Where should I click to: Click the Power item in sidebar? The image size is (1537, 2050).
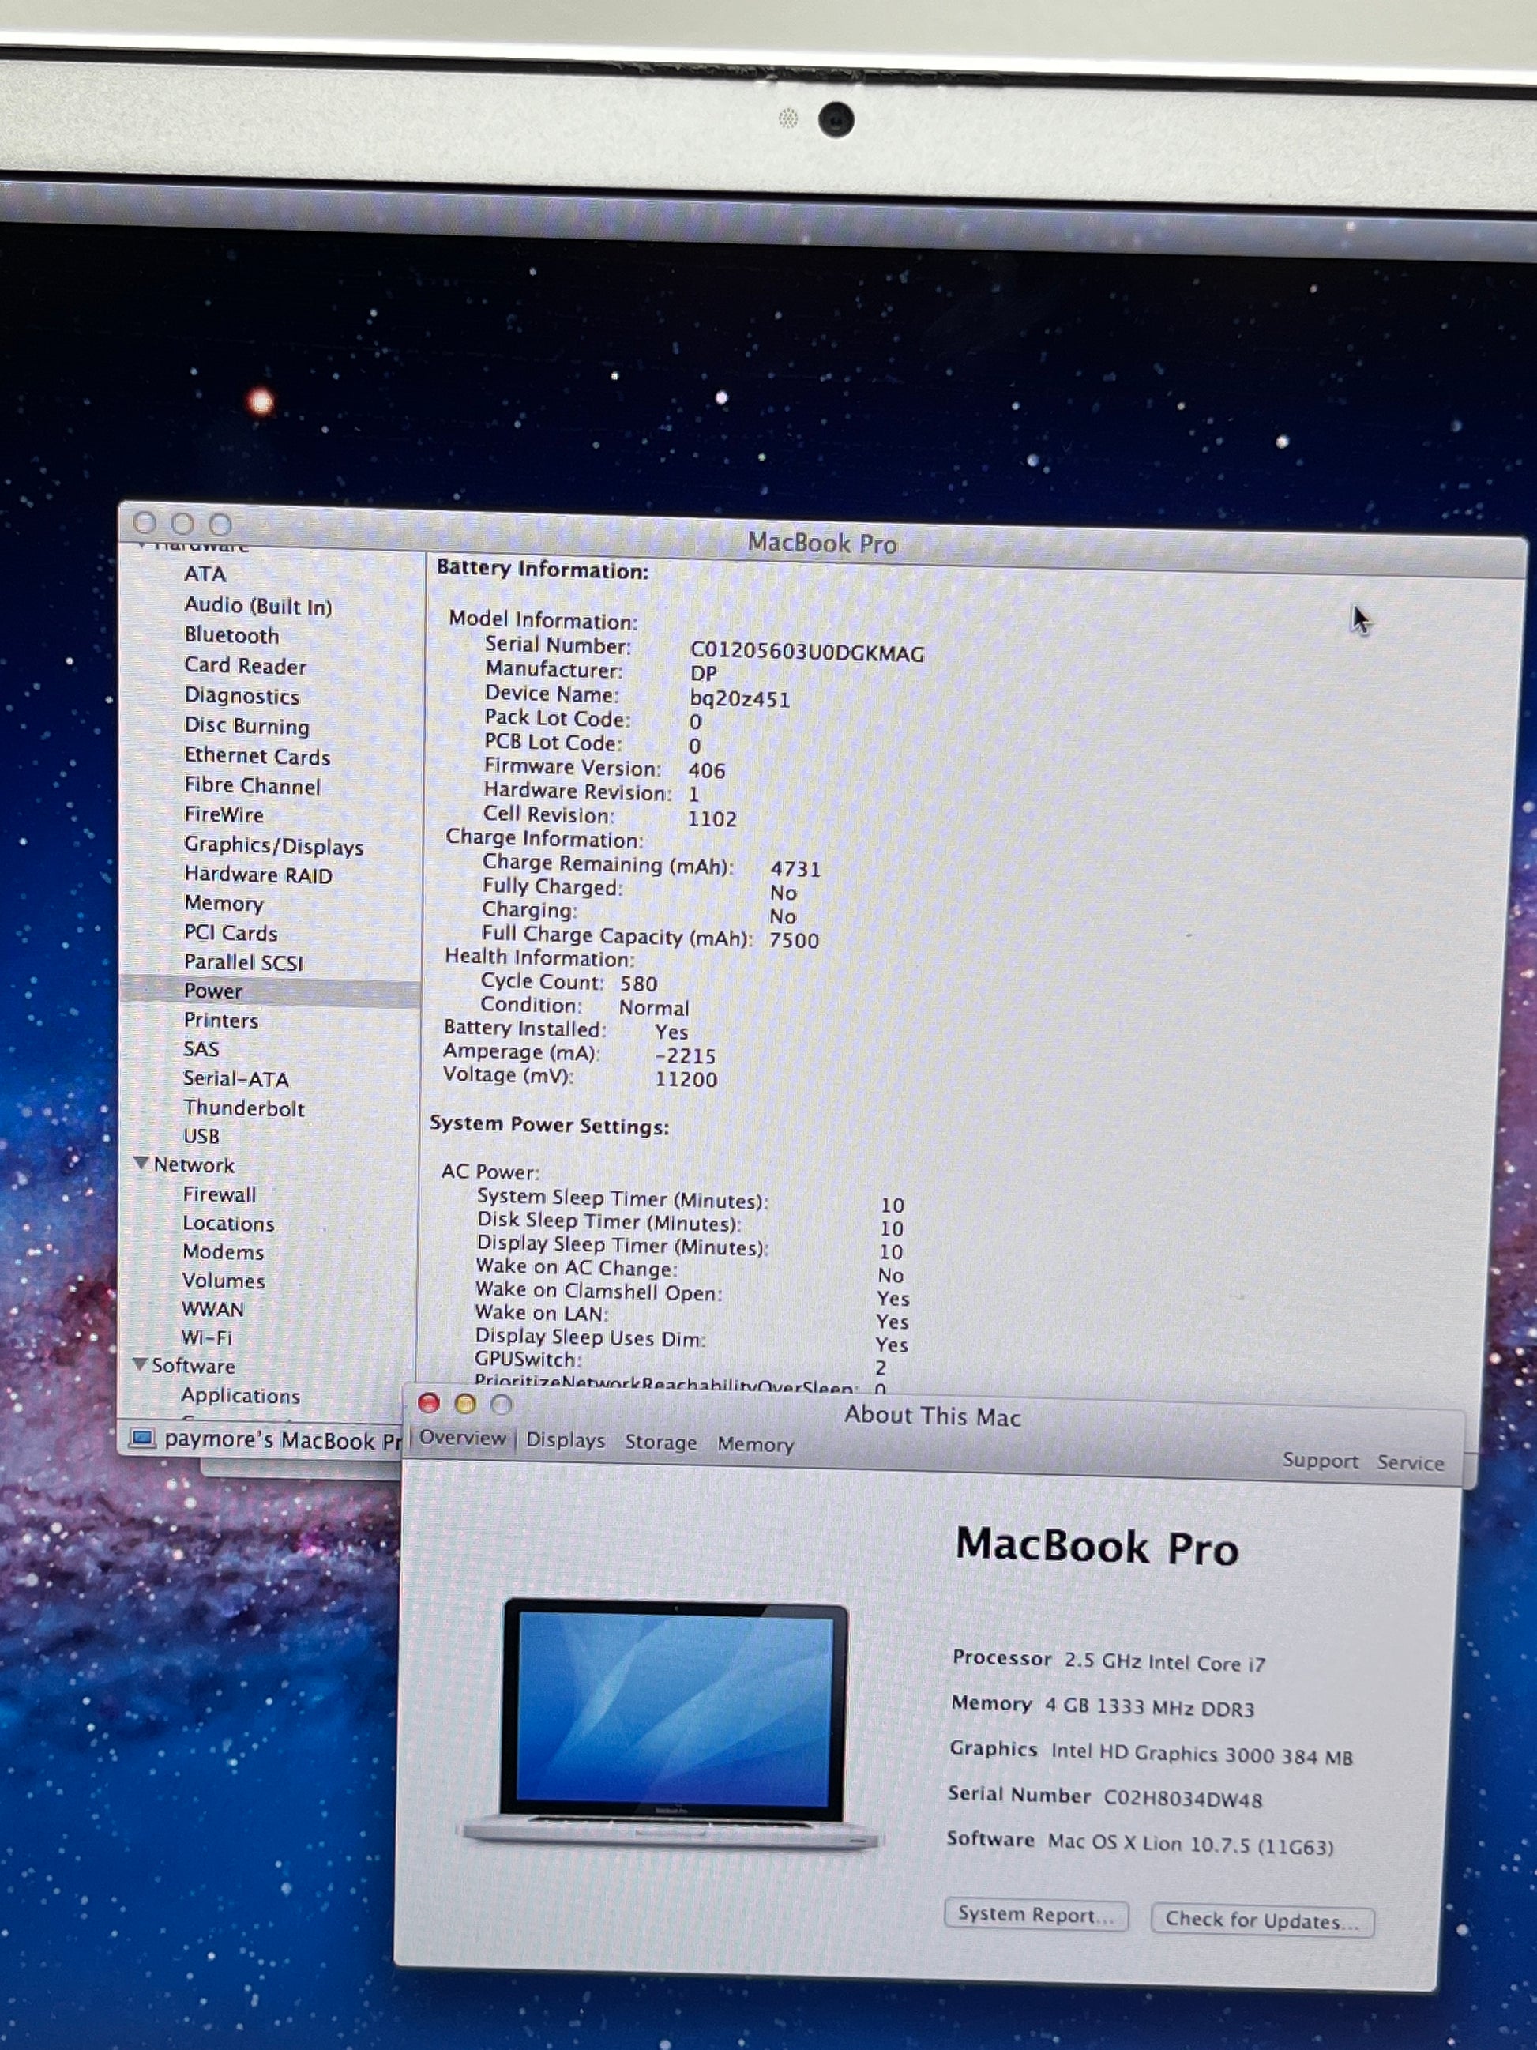pos(213,991)
